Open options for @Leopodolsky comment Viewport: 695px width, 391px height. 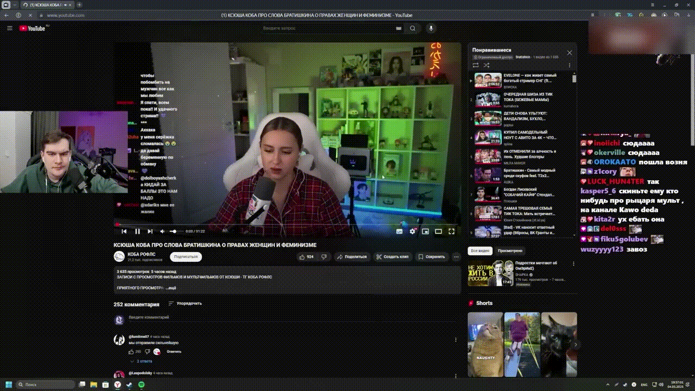(x=456, y=375)
